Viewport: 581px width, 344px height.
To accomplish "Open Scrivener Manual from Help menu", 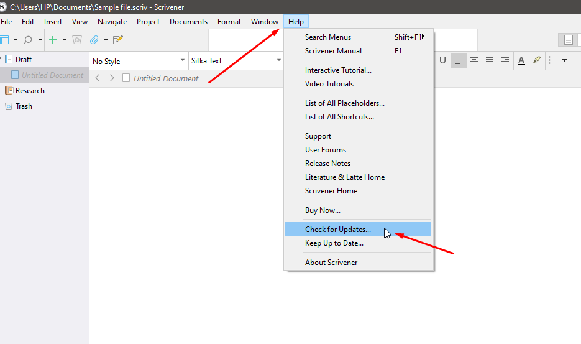I will 359,51.
